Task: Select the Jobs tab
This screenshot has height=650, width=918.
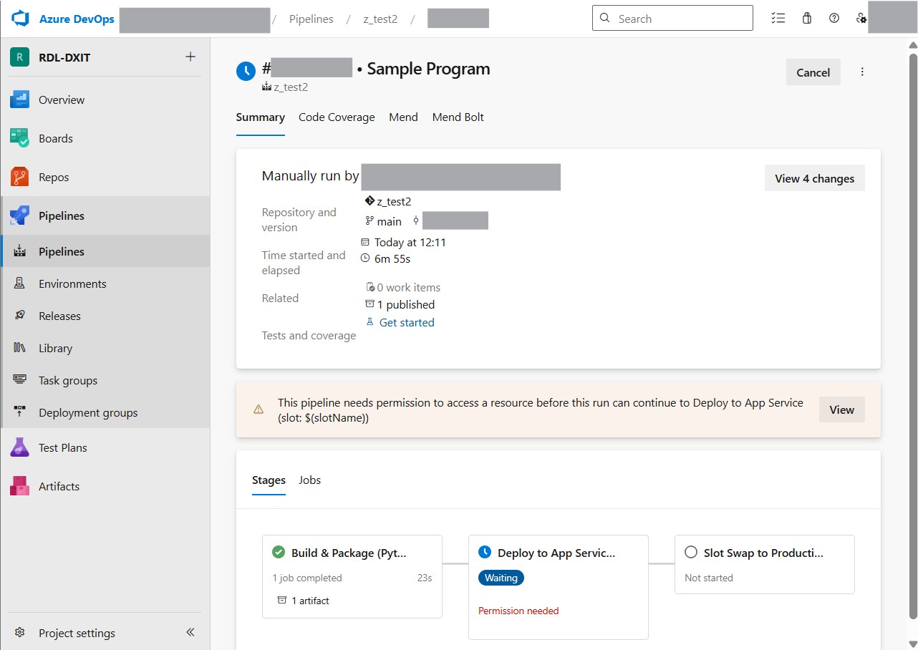Action: click(310, 480)
